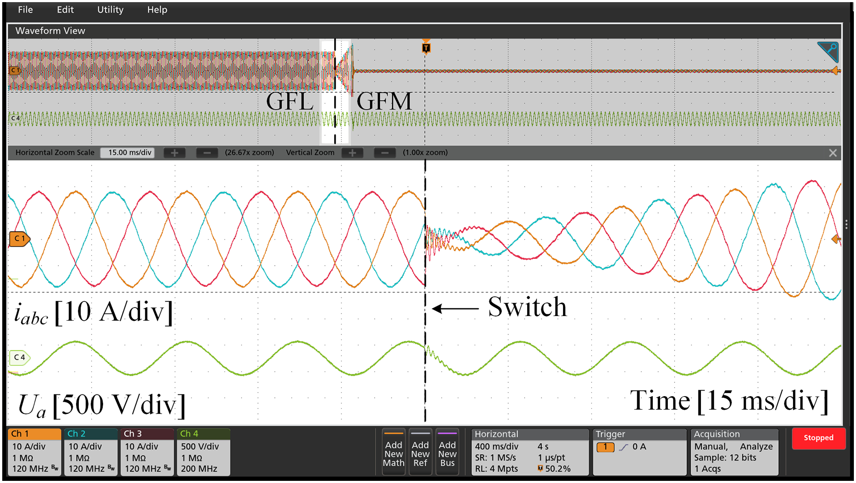Viewport: 856px width, 483px height.
Task: Open the Edit menu
Action: tap(65, 9)
